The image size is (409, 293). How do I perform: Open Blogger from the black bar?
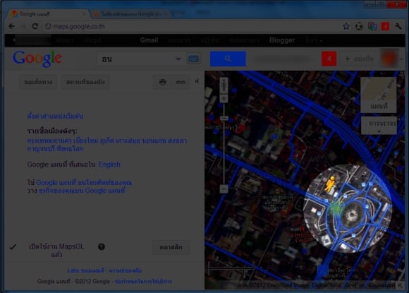coord(282,40)
